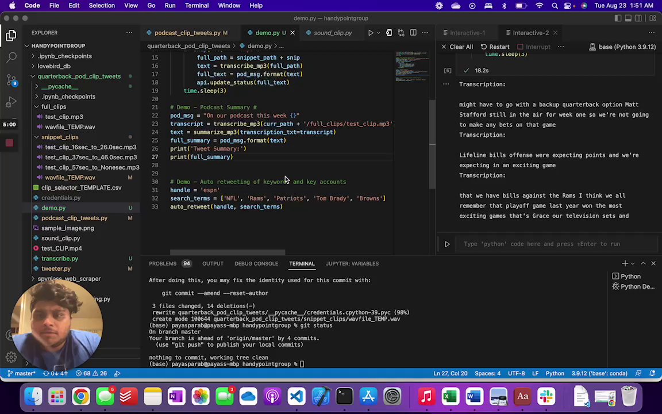Run the interactive input cell play button

pyautogui.click(x=447, y=244)
